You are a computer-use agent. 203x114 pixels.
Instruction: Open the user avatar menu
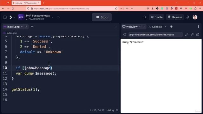pos(196,17)
